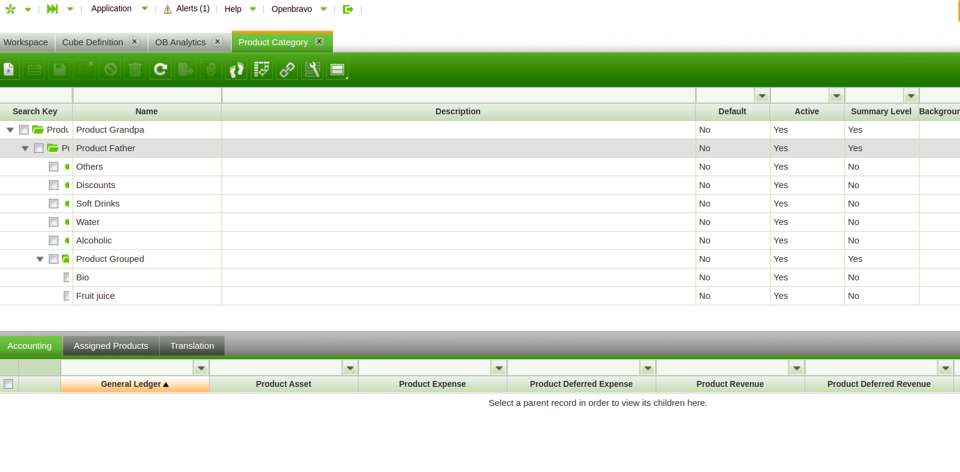Click the wrench customize form icon
The width and height of the screenshot is (960, 472).
click(312, 70)
